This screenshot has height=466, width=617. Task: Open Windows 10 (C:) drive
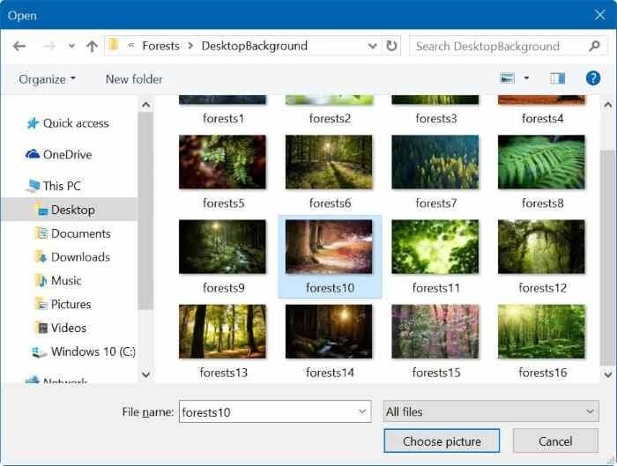pyautogui.click(x=93, y=351)
